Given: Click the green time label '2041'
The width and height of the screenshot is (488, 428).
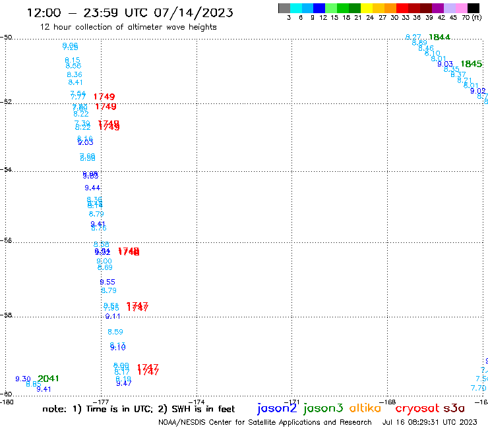Looking at the screenshot, I should tap(48, 379).
